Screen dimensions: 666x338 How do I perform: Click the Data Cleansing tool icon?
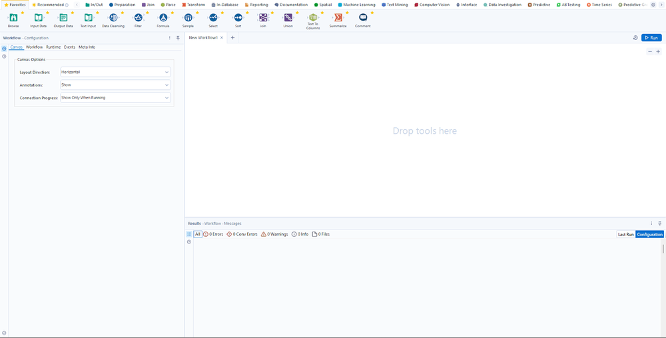(113, 18)
